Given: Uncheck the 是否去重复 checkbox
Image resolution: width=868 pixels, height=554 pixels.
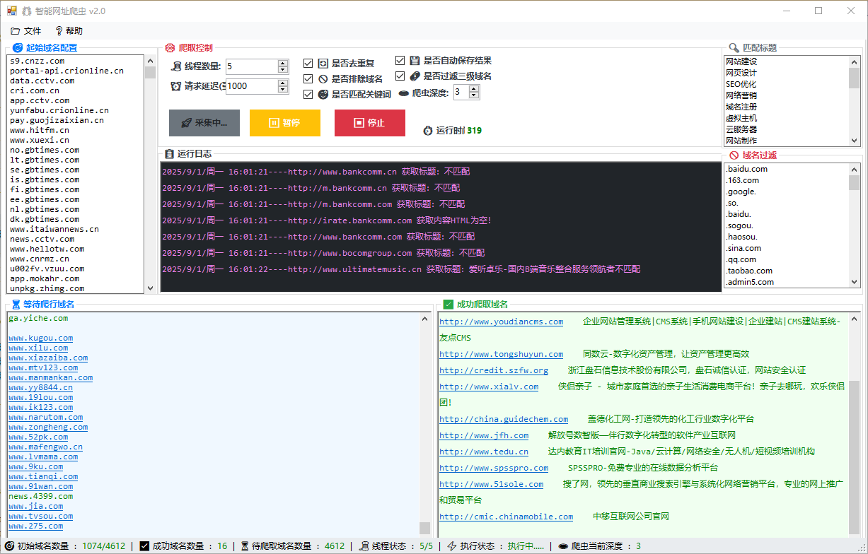Looking at the screenshot, I should coord(308,63).
